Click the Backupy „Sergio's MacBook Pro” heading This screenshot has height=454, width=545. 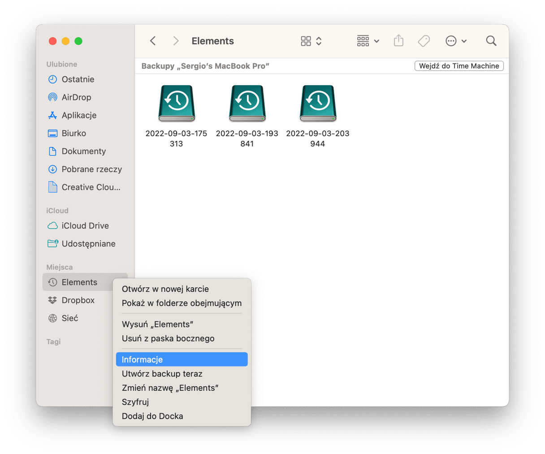205,66
